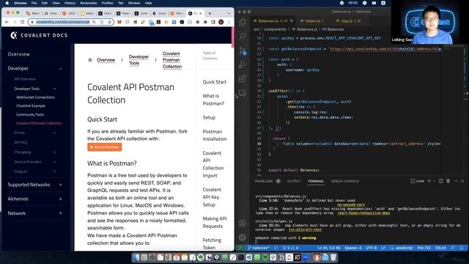Open the Chrome tab search dropdown
This screenshot has height=264, width=469.
pos(229,13)
